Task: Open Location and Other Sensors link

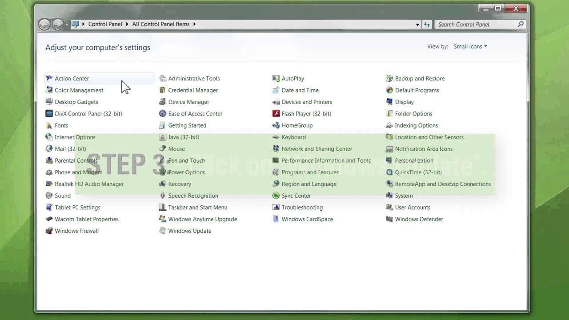Action: tap(429, 137)
